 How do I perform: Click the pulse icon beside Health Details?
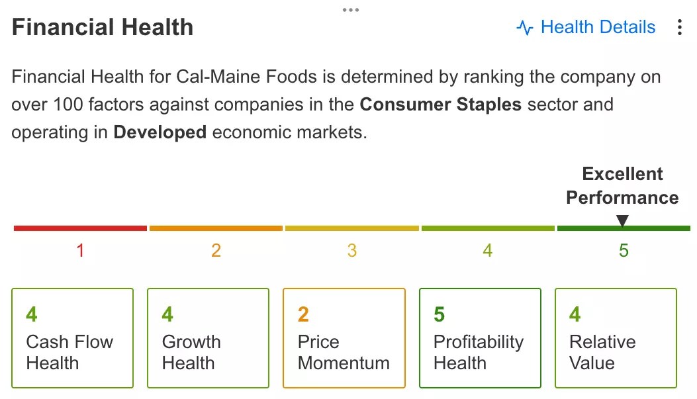[x=525, y=28]
